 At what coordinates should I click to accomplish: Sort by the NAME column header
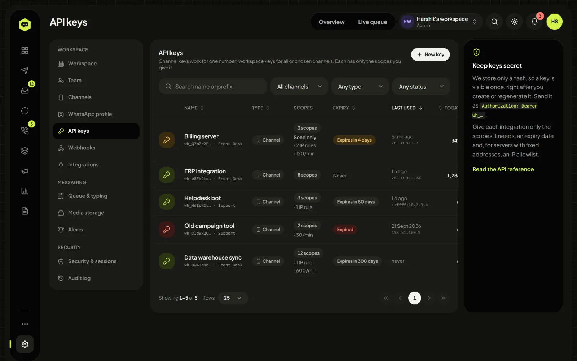[194, 108]
